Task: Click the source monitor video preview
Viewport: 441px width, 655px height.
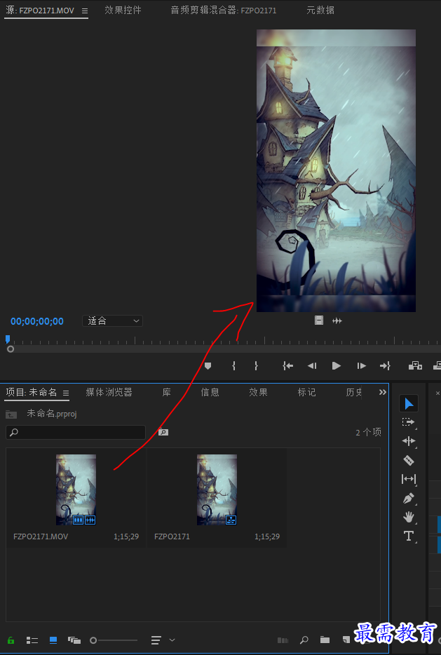Action: tap(336, 170)
